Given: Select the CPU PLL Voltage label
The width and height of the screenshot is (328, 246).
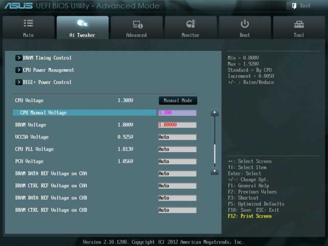Looking at the screenshot, I should click(x=34, y=149).
